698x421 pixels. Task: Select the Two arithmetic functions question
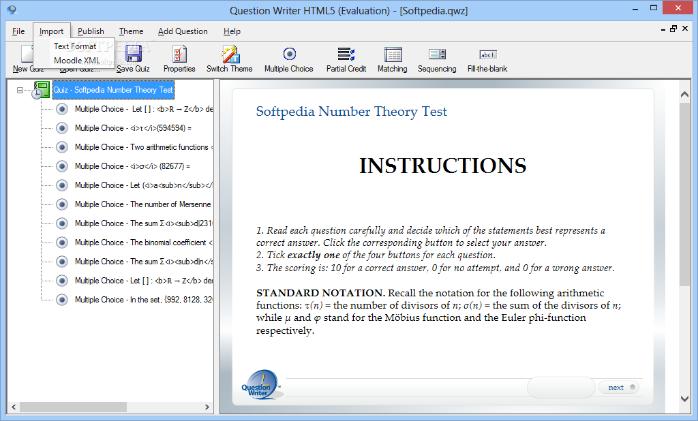click(x=144, y=147)
